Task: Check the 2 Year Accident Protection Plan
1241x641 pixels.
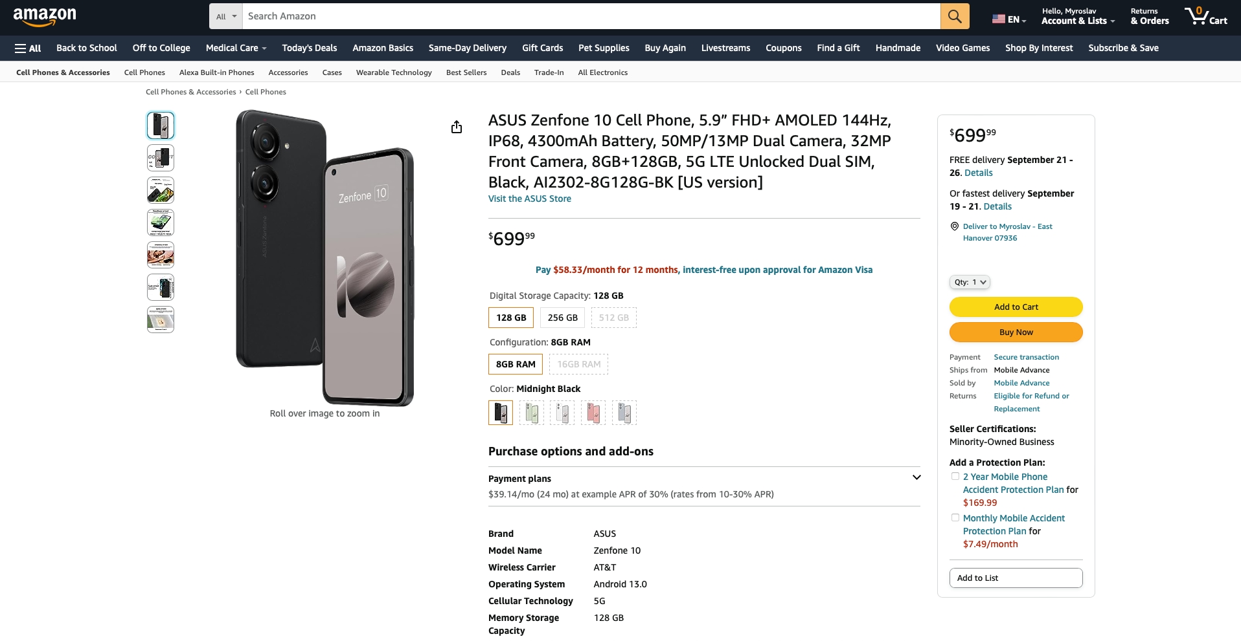Action: pyautogui.click(x=955, y=476)
